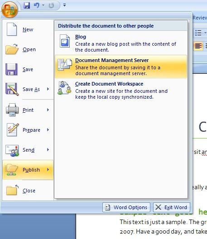Click the Publish network folder icon
The height and width of the screenshot is (239, 207).
11,169
